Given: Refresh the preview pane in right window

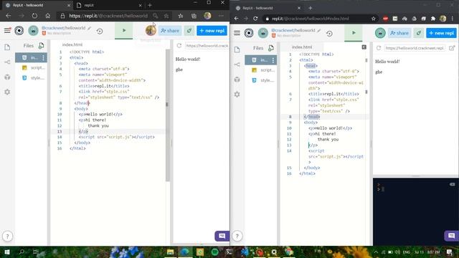Looking at the screenshot, I should (x=379, y=48).
